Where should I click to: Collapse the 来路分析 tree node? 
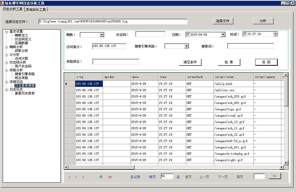pos(6,70)
